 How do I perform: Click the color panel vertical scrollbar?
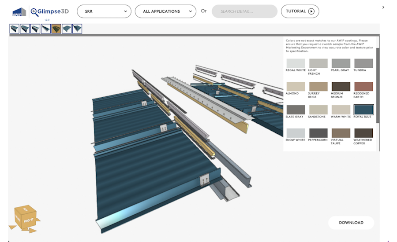point(378,79)
